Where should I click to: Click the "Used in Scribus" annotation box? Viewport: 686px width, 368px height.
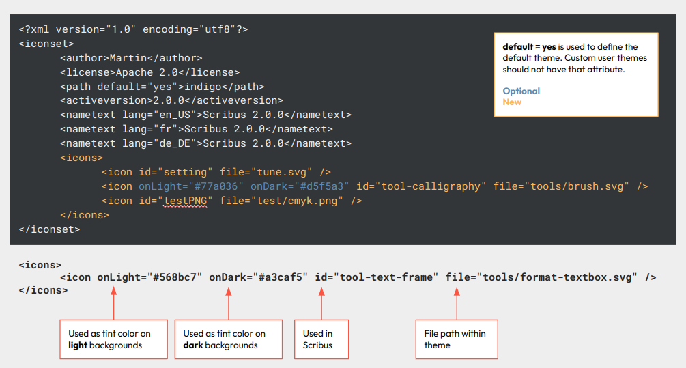(321, 339)
